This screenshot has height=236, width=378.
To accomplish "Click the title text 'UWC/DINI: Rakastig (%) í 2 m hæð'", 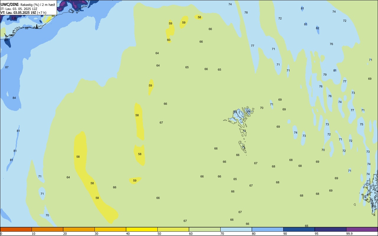I will point(28,5).
